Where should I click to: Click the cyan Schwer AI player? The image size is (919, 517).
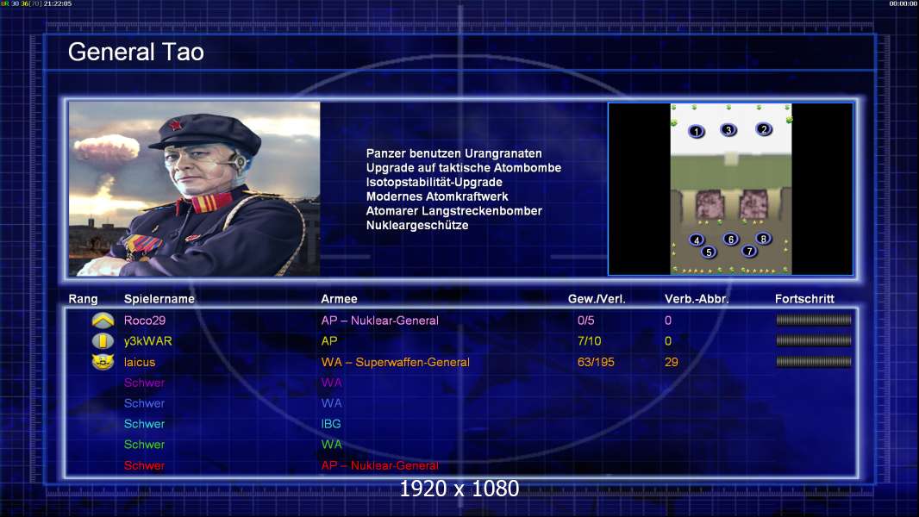pos(144,423)
